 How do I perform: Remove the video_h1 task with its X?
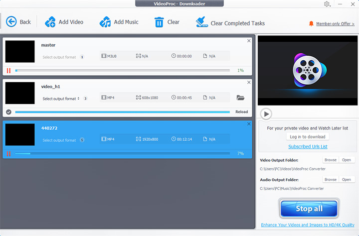(249, 82)
